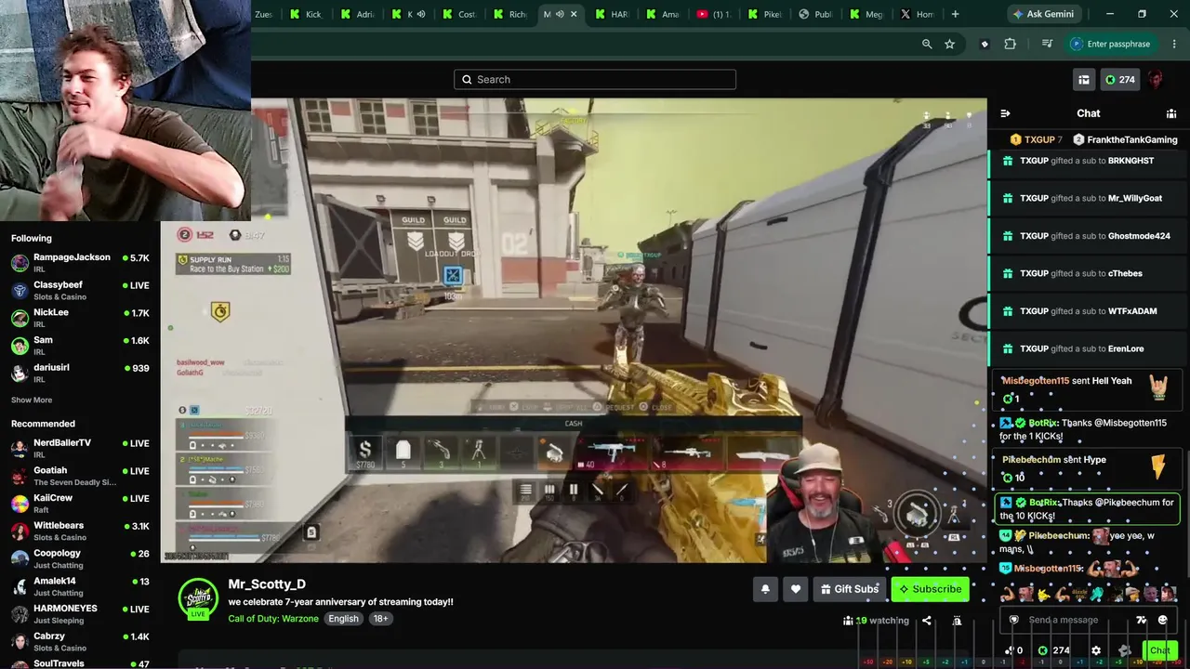Click NickLee's avatar in Following list
Screen dimensions: 1190x669
(x=20, y=318)
